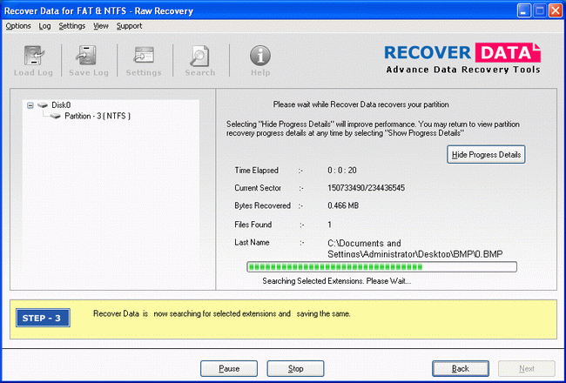The width and height of the screenshot is (566, 383).
Task: Open the Options menu
Action: coord(17,26)
